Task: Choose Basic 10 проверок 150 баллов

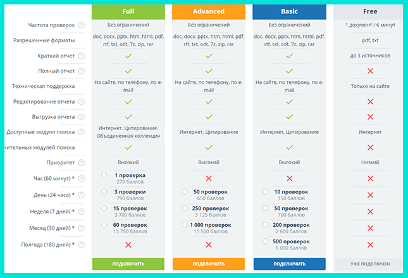Action: click(265, 191)
